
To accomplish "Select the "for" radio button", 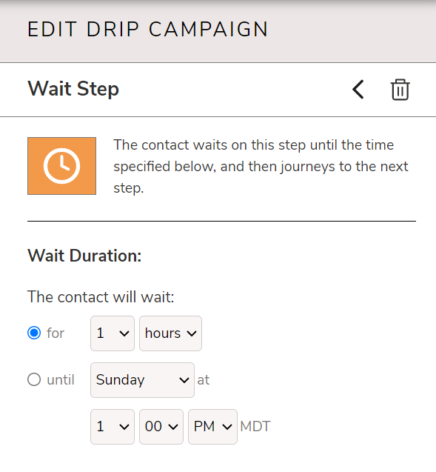I will (34, 333).
